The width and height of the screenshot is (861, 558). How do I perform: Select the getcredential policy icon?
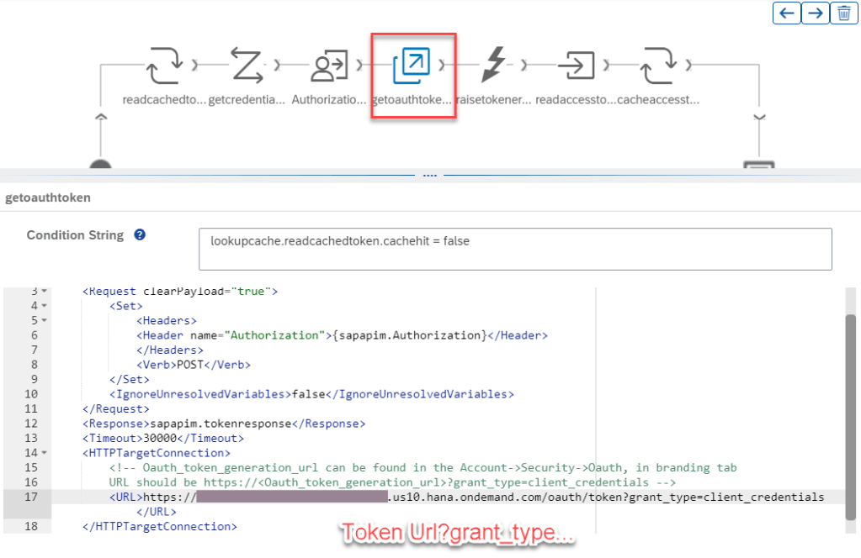pyautogui.click(x=248, y=66)
